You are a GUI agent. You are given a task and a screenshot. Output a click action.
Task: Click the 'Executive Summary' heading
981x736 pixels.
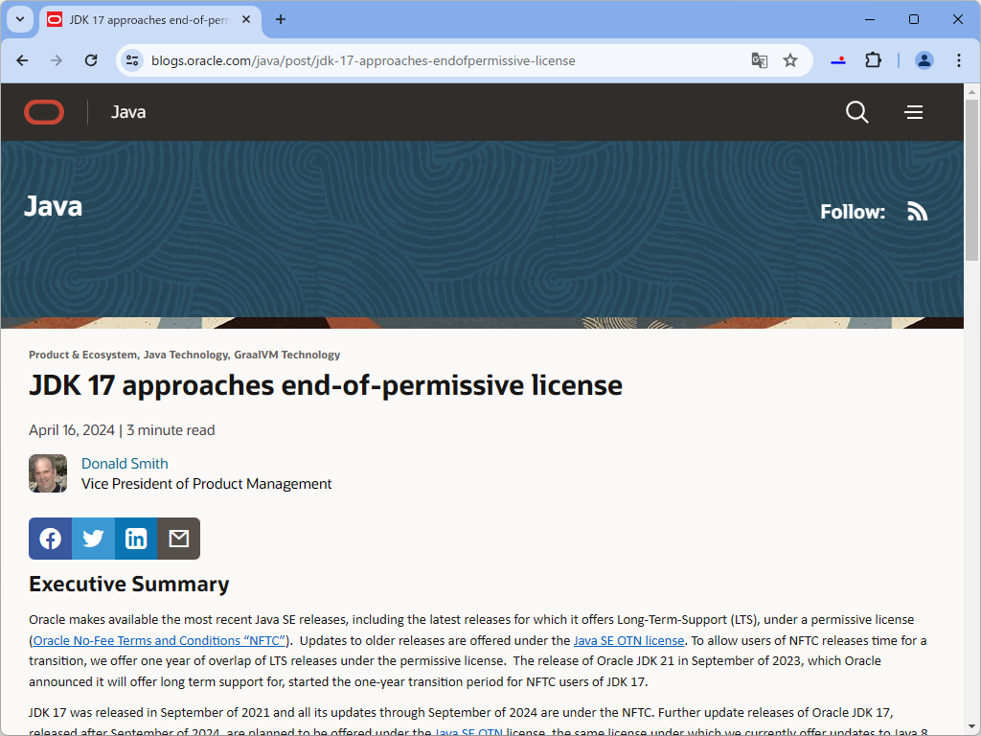click(x=129, y=585)
